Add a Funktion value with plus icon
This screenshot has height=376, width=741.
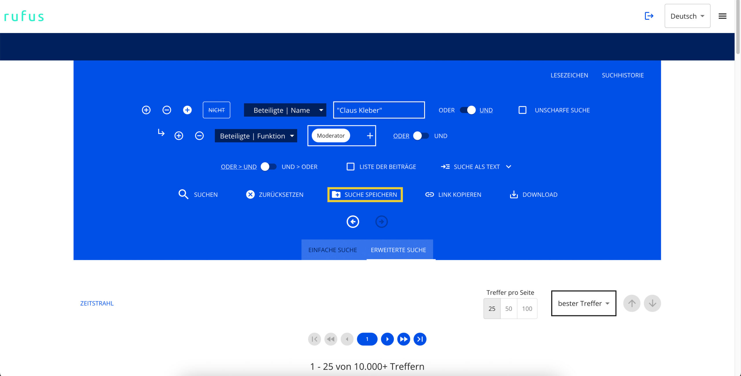tap(370, 136)
